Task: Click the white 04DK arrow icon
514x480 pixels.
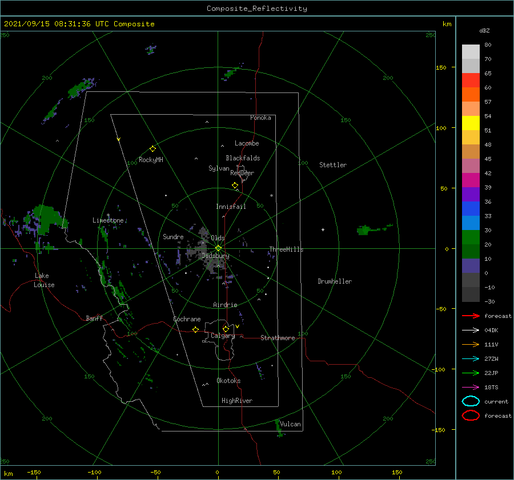Action: 471,330
